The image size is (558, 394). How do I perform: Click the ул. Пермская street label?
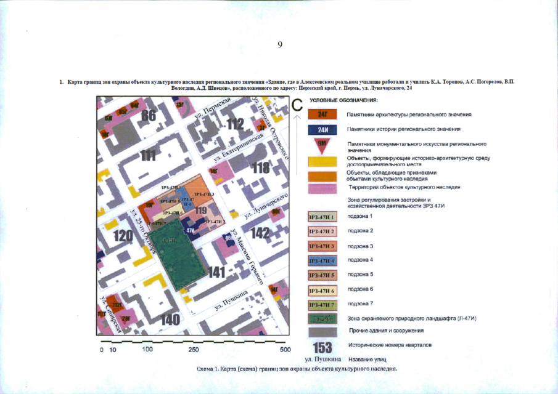[x=213, y=108]
